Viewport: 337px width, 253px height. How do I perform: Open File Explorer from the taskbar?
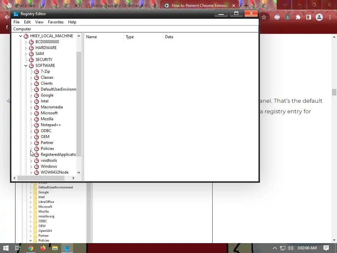(55, 248)
